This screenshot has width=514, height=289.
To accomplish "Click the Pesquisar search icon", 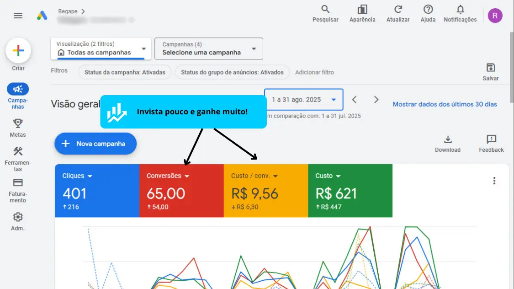I will [x=325, y=10].
